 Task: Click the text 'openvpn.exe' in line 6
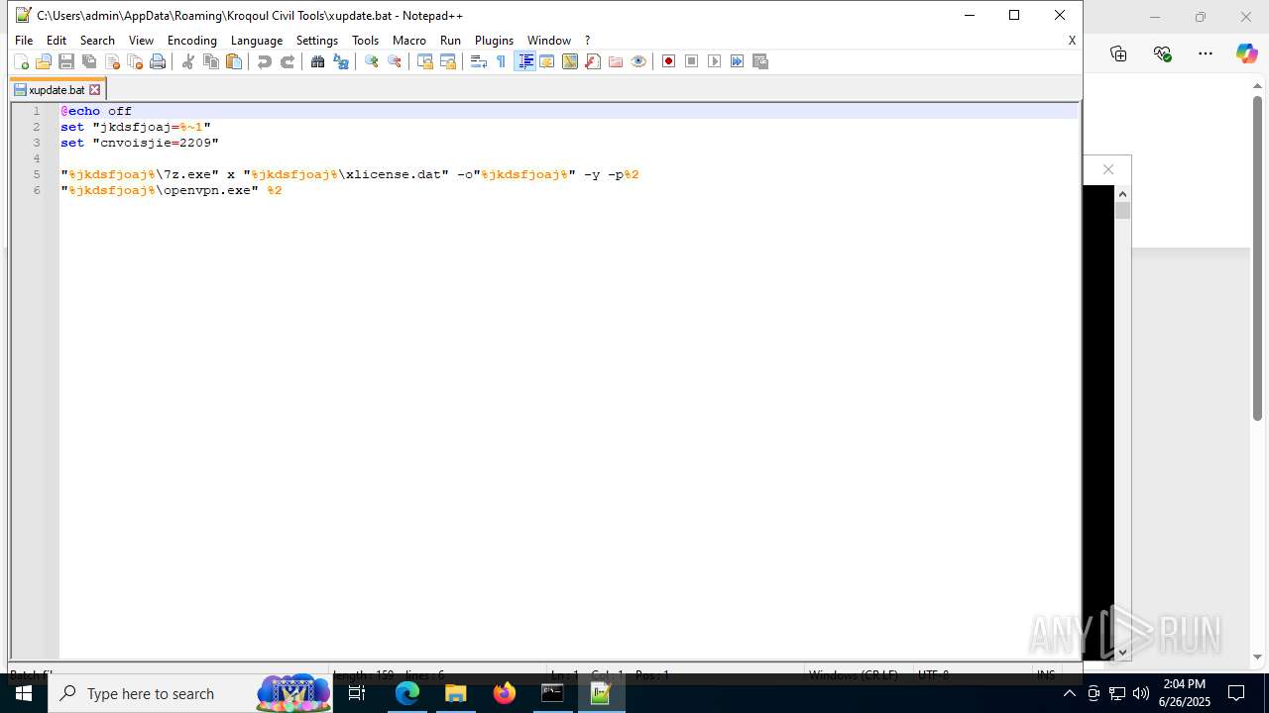click(207, 190)
